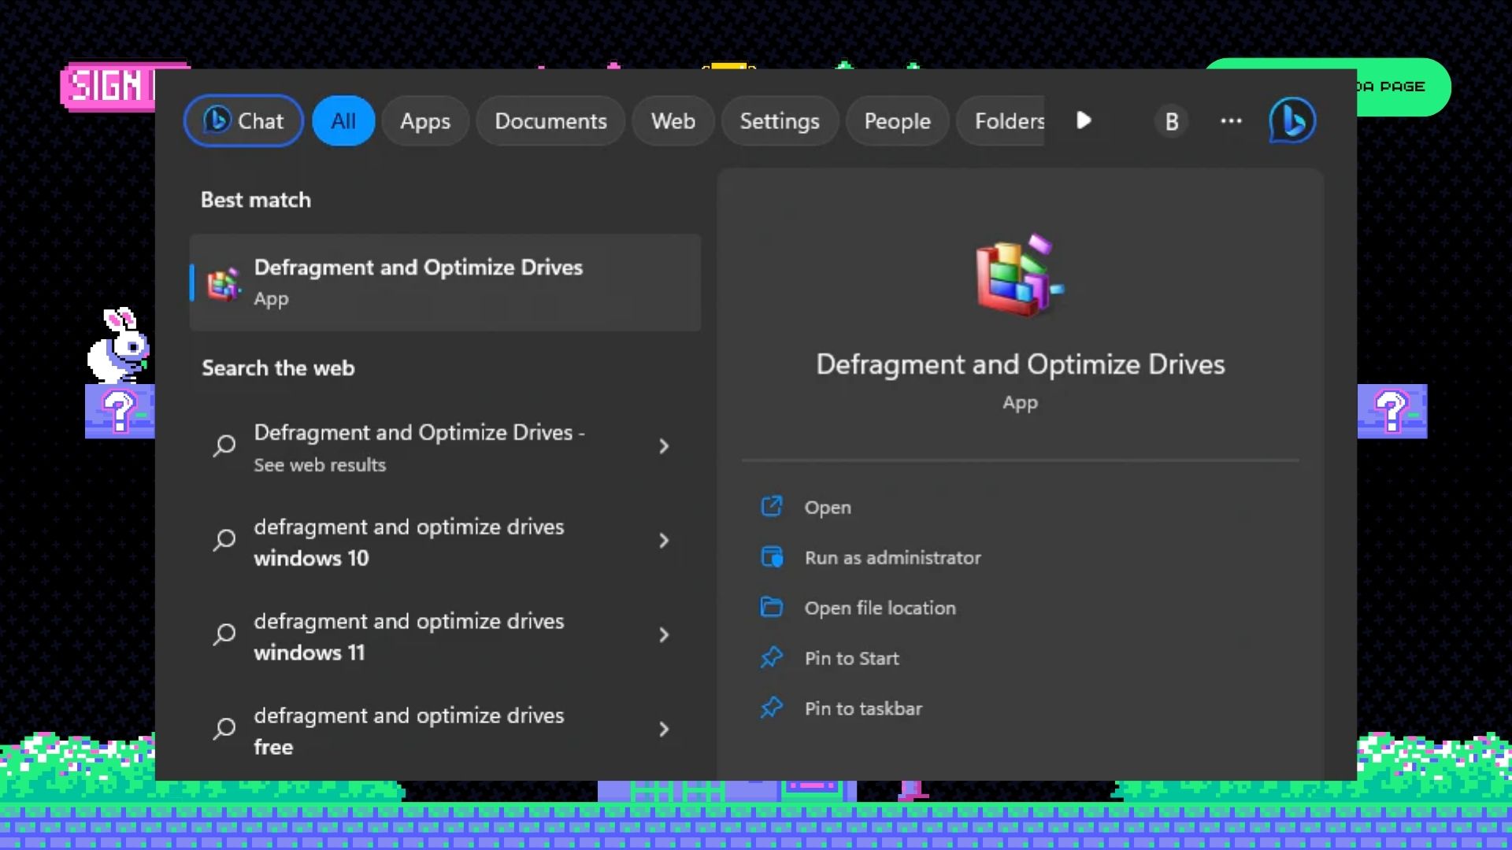Screen dimensions: 1512x850
Task: Click search icon beside 'windows 11' suggestion
Action: click(x=224, y=635)
